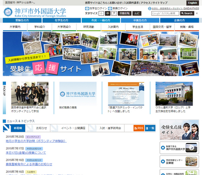
Task: Open the ウラル連邦大学 building thumbnail
Action: (x=174, y=94)
